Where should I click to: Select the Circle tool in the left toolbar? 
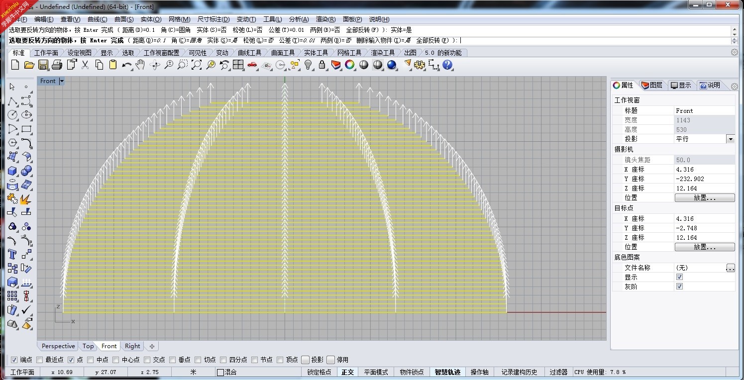point(12,115)
